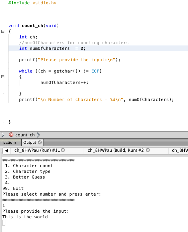
Task: Click the #include stdio.h line
Action: 32,3
